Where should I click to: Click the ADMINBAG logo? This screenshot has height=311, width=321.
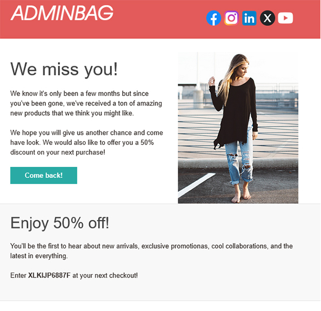click(x=62, y=13)
